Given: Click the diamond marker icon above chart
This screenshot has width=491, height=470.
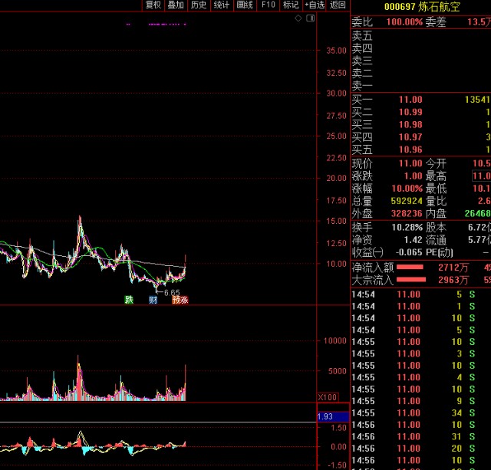Looking at the screenshot, I should click(298, 17).
